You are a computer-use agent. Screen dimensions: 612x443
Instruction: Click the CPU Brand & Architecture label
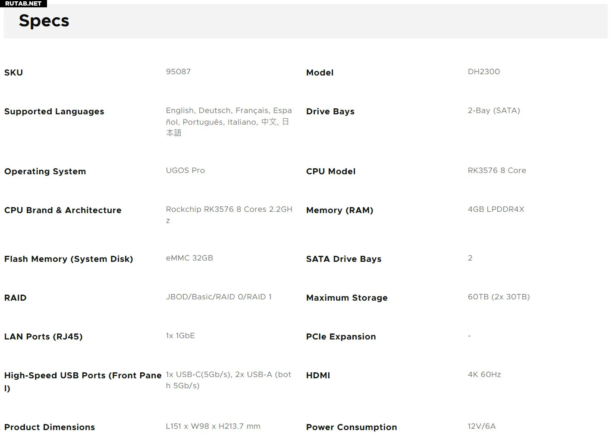coord(63,210)
